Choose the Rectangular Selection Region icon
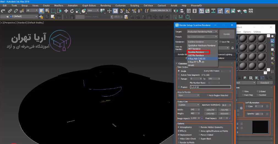The image size is (278, 144). click(x=53, y=11)
